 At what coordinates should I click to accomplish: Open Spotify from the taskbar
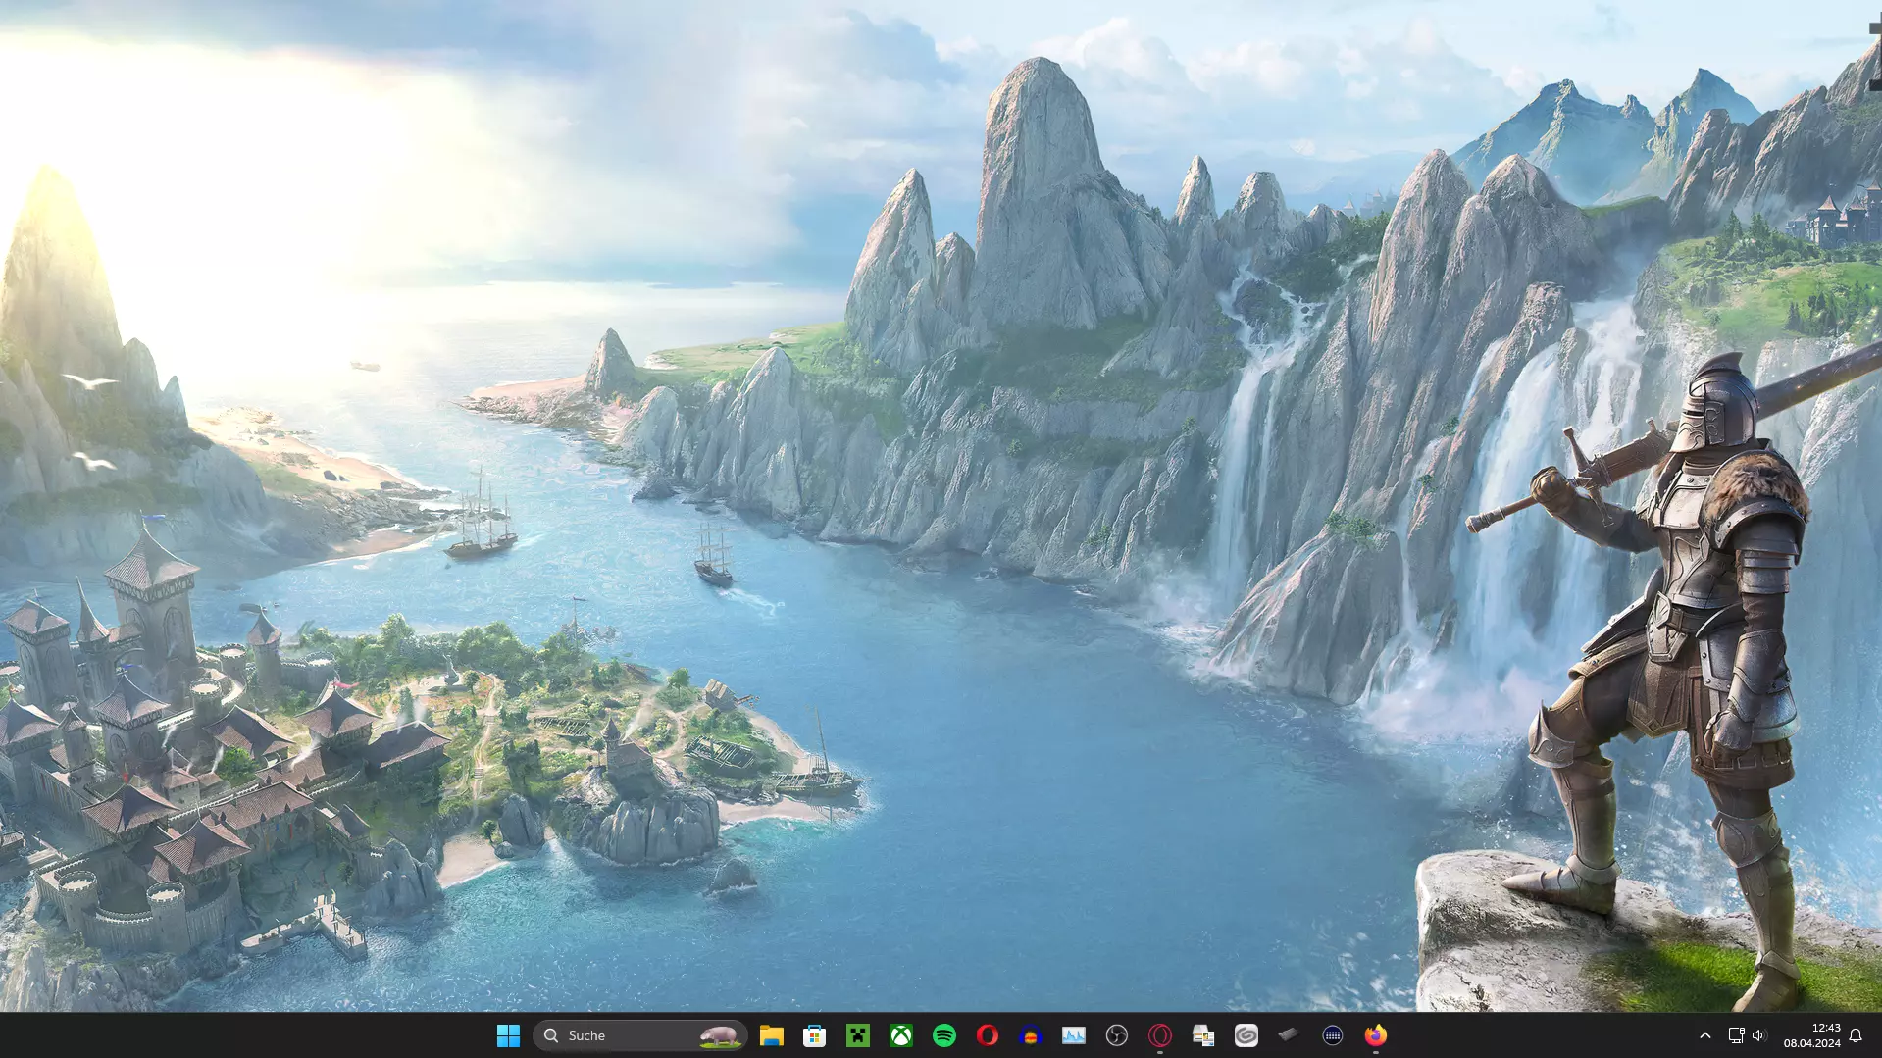click(x=944, y=1035)
